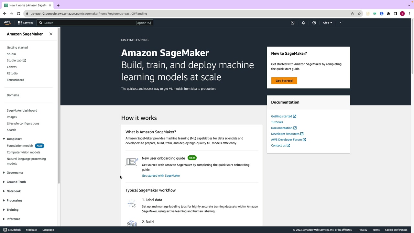Open the notifications bell
Image resolution: width=414 pixels, height=233 pixels.
(303, 23)
